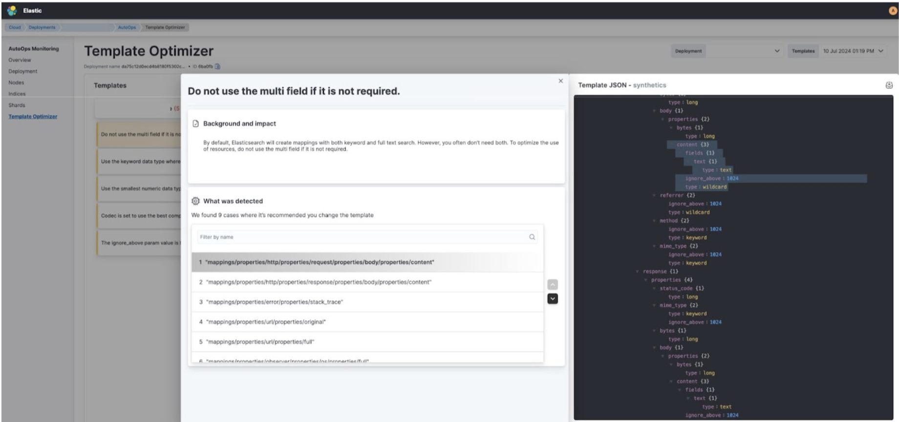Focus the Filter by name field
This screenshot has height=422, width=899.
[362, 237]
